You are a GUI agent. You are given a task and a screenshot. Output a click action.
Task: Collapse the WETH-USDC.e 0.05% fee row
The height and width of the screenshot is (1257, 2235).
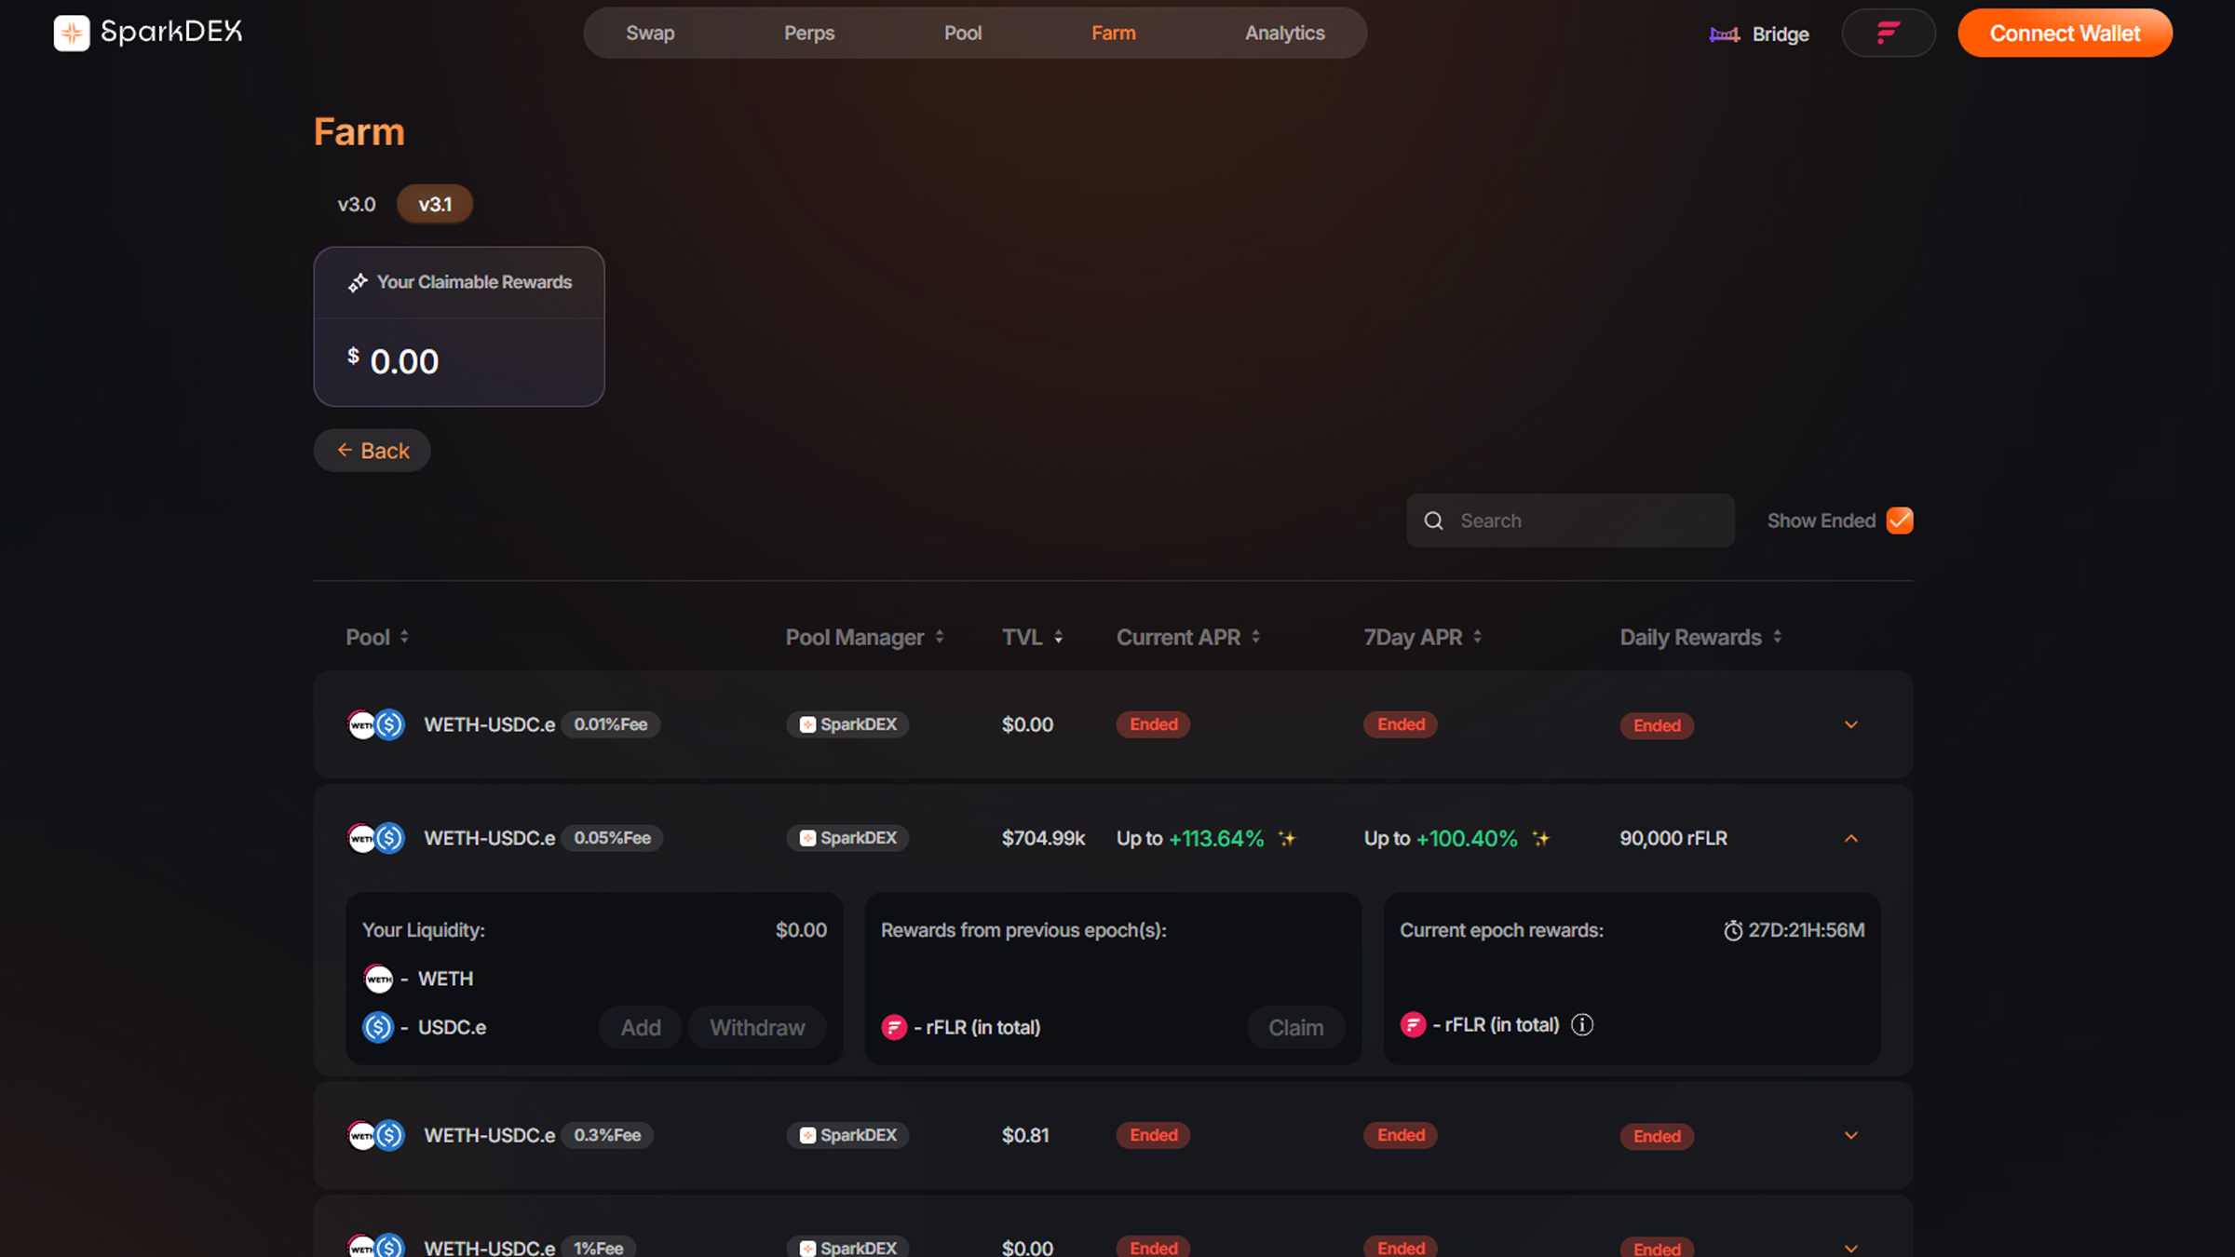point(1850,839)
